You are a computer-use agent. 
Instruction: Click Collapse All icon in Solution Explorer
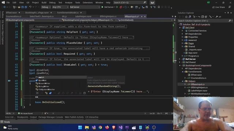click(x=203, y=17)
